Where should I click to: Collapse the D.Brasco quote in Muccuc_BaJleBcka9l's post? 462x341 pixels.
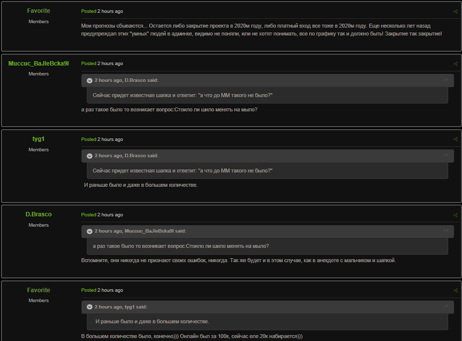(89, 80)
